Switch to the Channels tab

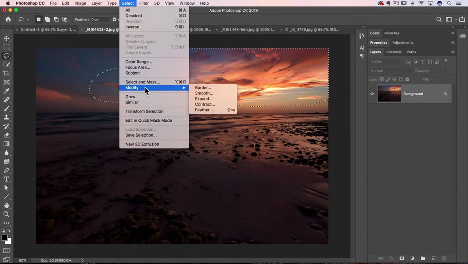[394, 52]
